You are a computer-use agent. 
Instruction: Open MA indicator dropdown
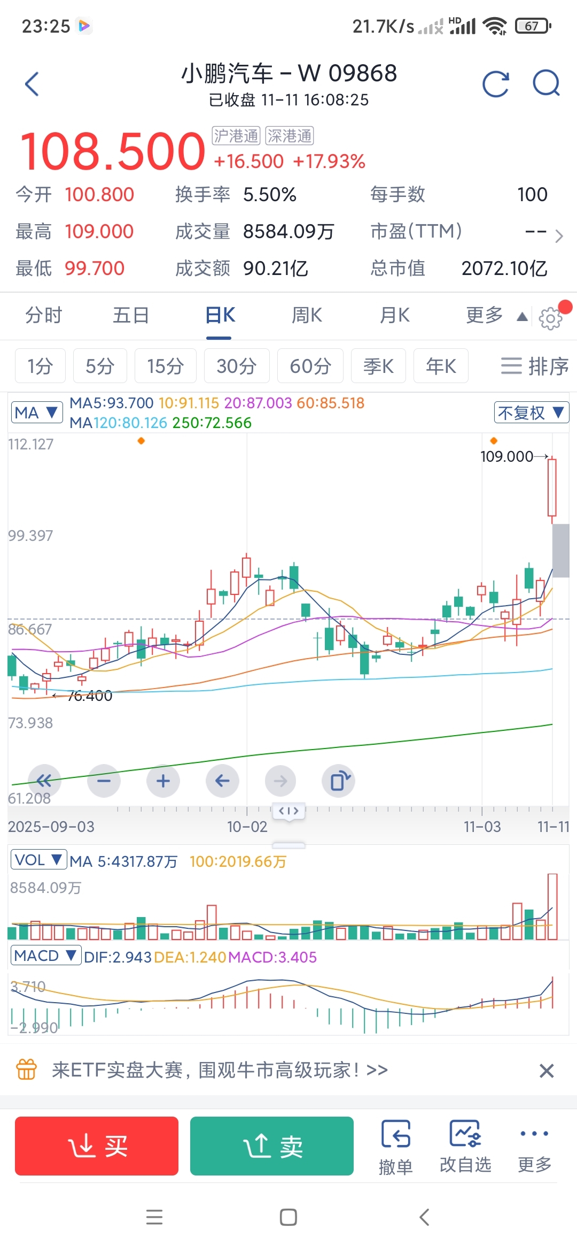tap(36, 413)
